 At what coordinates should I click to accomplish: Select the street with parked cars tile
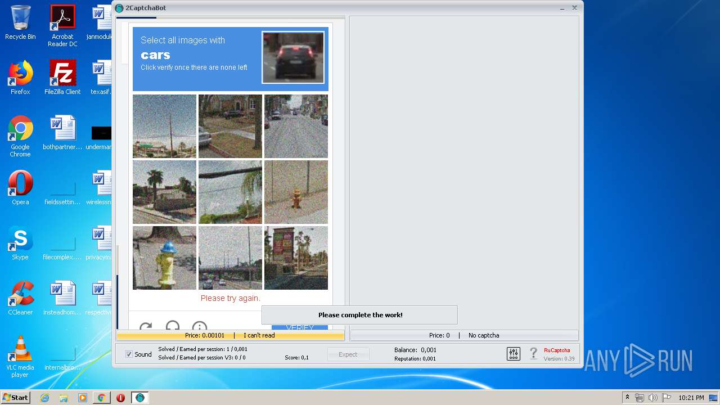point(296,126)
